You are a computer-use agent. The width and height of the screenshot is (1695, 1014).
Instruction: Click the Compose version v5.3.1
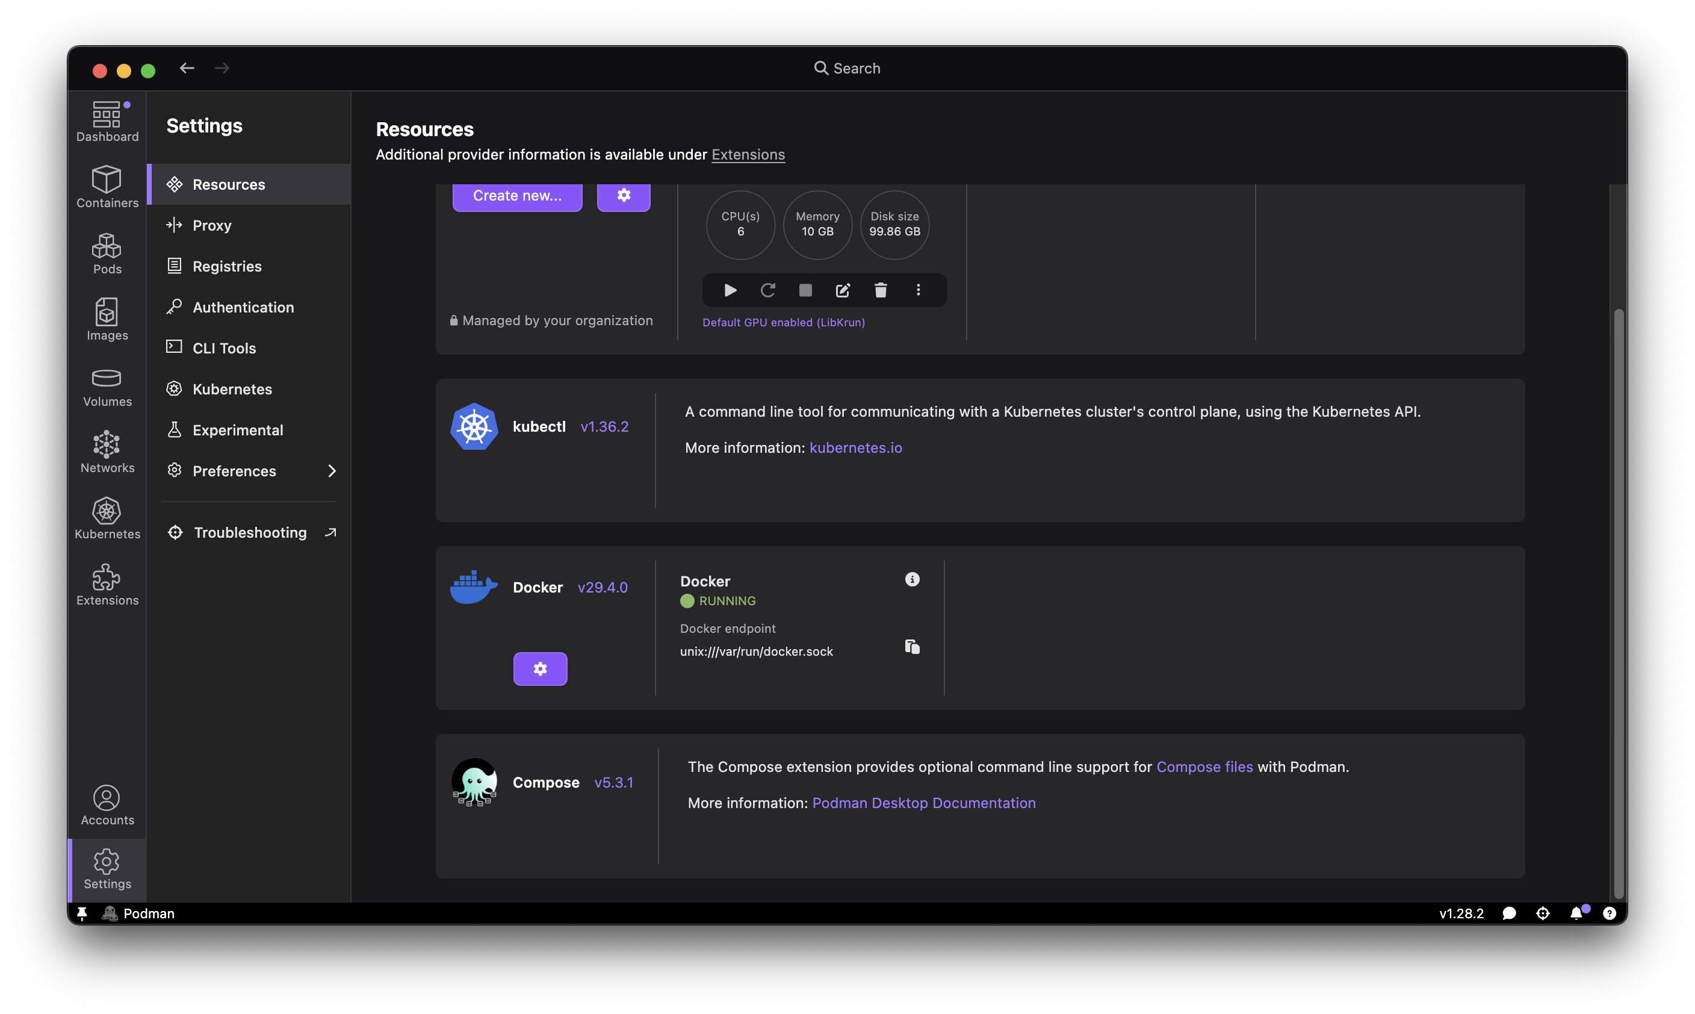click(x=613, y=782)
